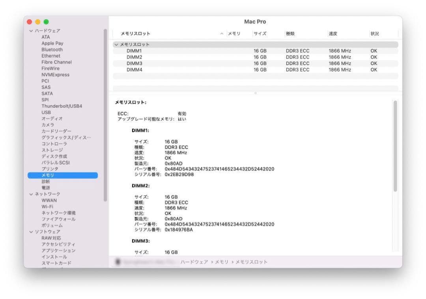
Task: Open the Wi-Fi network section
Action: pos(47,206)
